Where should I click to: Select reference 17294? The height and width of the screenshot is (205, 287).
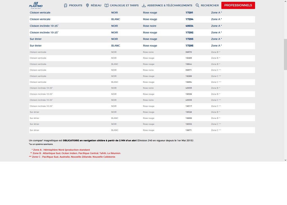tap(189, 19)
